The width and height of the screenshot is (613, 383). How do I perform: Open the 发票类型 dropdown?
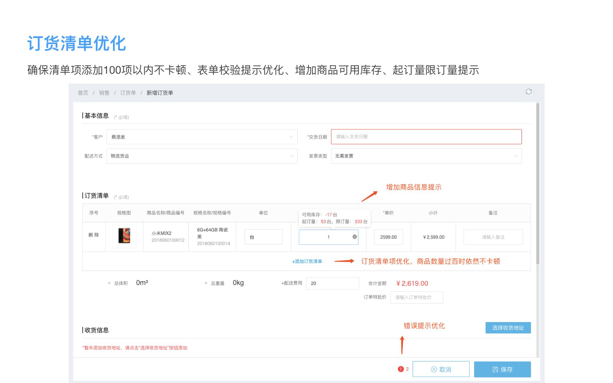tap(426, 156)
